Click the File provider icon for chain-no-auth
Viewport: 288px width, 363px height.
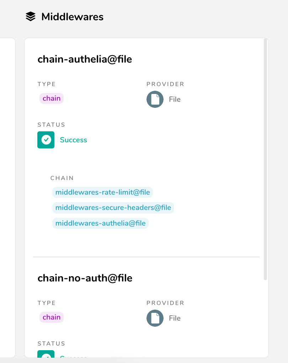[x=155, y=318]
